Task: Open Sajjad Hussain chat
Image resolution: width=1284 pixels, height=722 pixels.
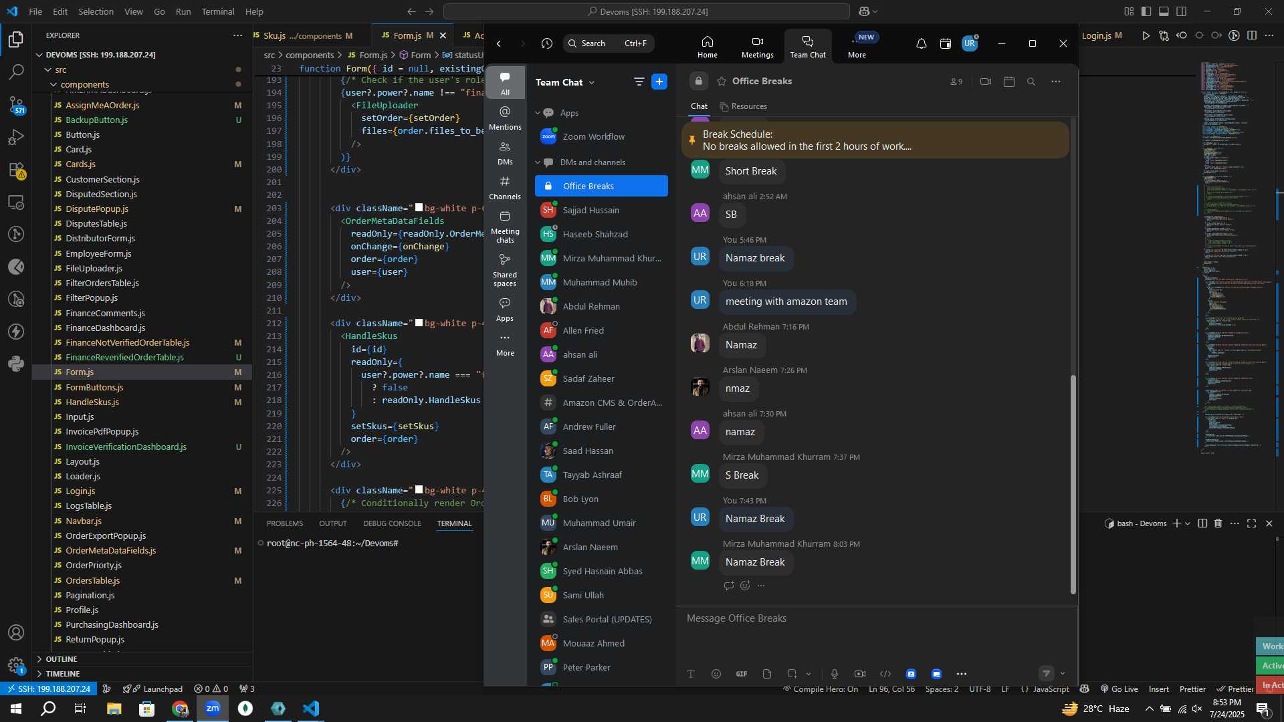Action: pyautogui.click(x=601, y=210)
